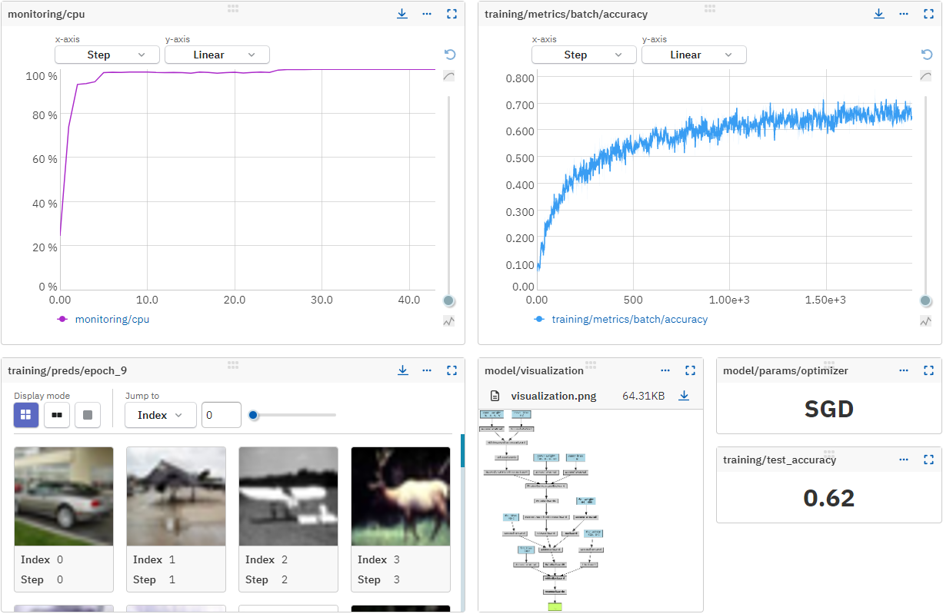This screenshot has width=943, height=614.
Task: Open the Jump to Index dropdown
Action: (x=160, y=415)
